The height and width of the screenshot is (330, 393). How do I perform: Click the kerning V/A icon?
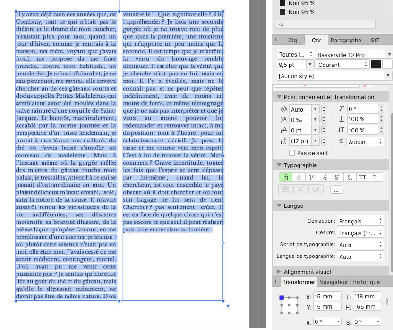284,109
